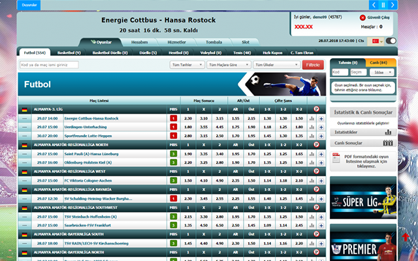Go to next banner with right arrow
418x261 pixels.
click(393, 4)
